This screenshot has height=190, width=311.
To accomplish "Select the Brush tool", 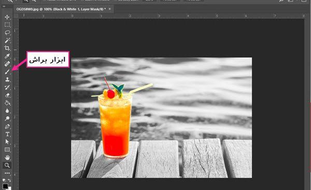I will coord(7,72).
